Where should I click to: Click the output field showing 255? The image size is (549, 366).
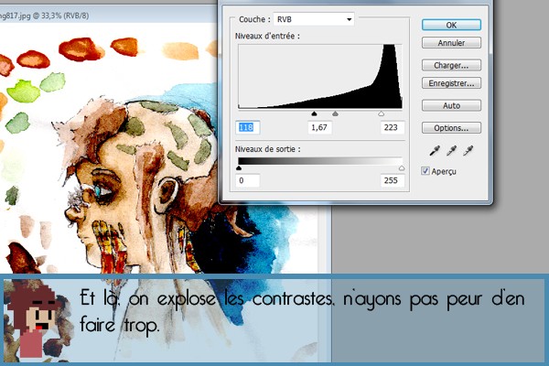click(x=393, y=181)
